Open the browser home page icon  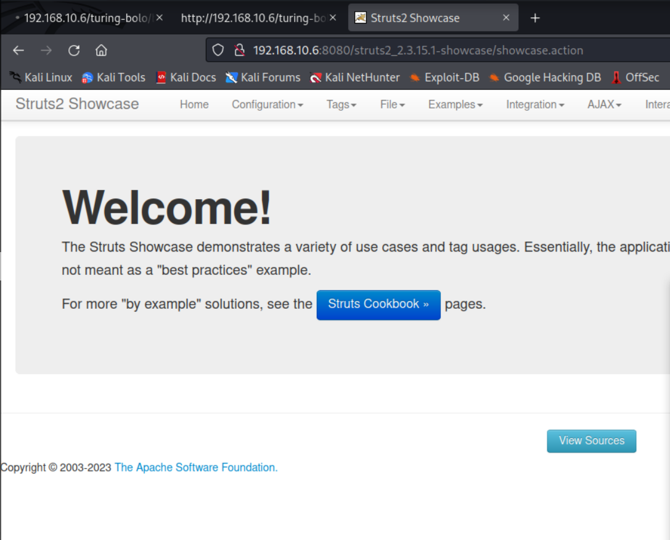pyautogui.click(x=101, y=51)
